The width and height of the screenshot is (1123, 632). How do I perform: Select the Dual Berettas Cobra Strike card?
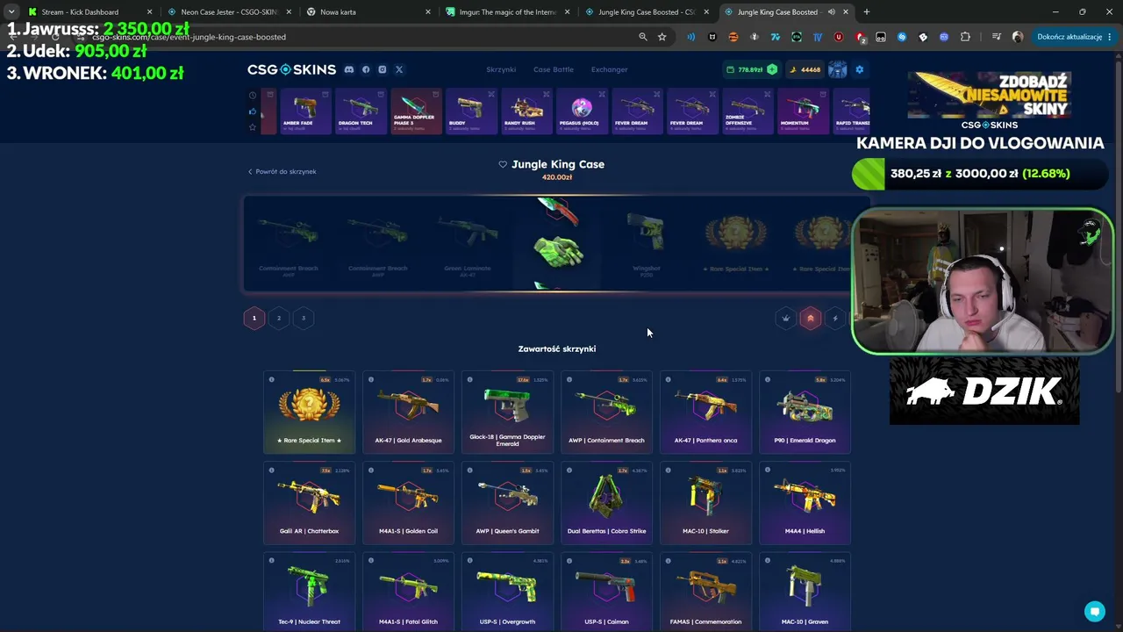click(606, 503)
